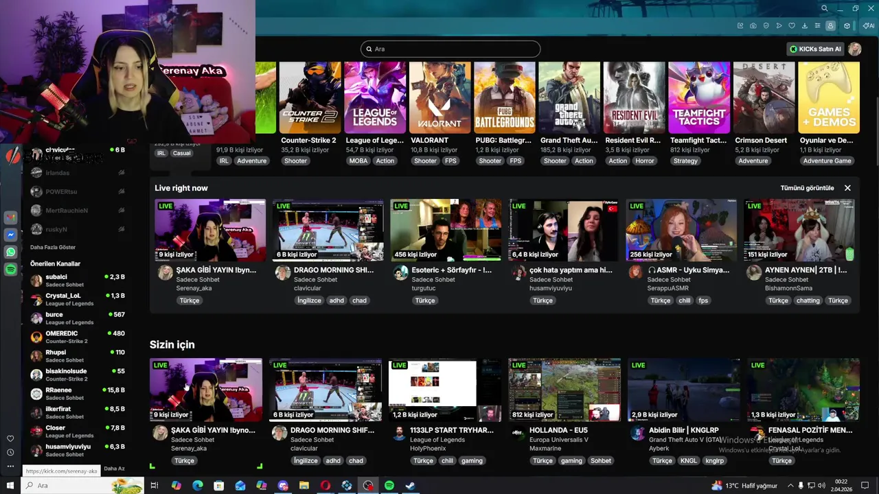Image resolution: width=879 pixels, height=494 pixels.
Task: Open DRAGO MORNING SHI... stream in Live right now
Action: pos(328,231)
